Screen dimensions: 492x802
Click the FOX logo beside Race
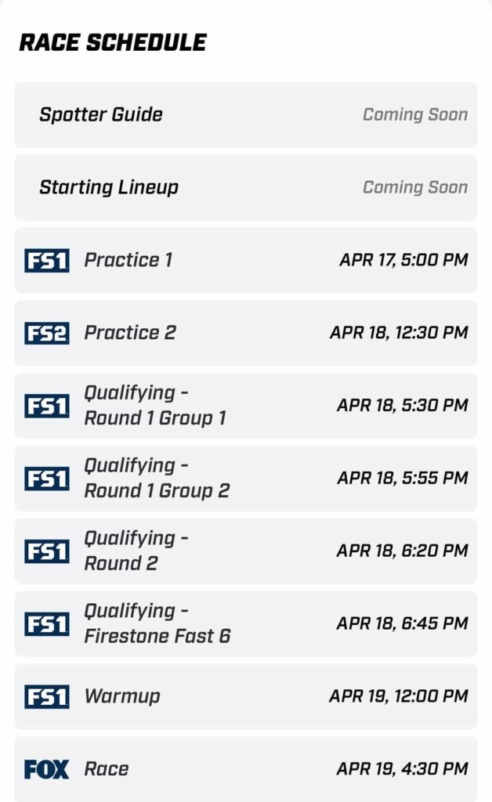(x=46, y=769)
